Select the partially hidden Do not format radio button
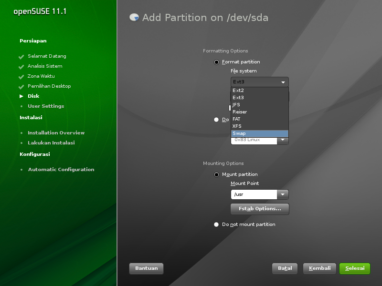This screenshot has height=286, width=382. coord(216,120)
